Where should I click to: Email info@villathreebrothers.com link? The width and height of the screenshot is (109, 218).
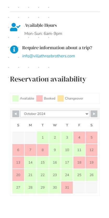point(49,56)
